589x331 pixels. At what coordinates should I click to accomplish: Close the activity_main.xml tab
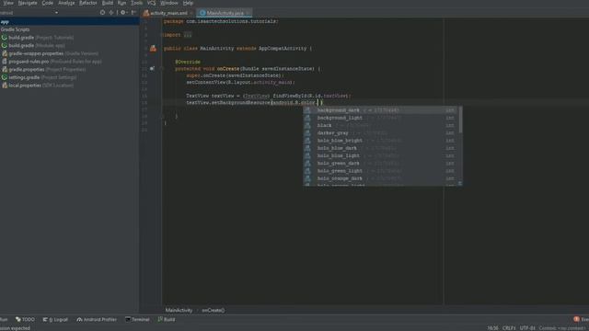tap(191, 13)
